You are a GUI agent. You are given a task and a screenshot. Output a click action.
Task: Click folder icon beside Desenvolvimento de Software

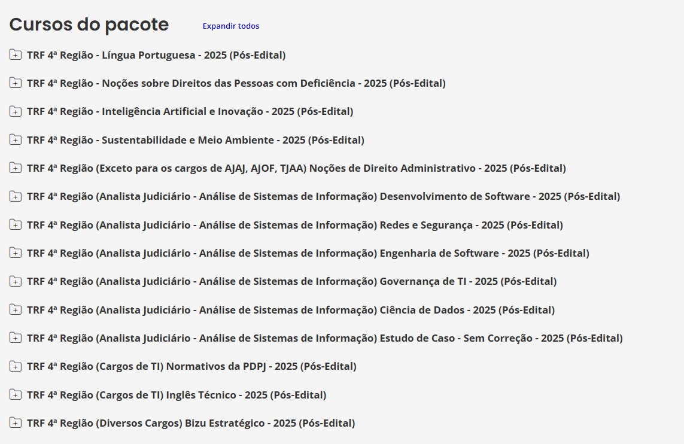click(x=16, y=196)
